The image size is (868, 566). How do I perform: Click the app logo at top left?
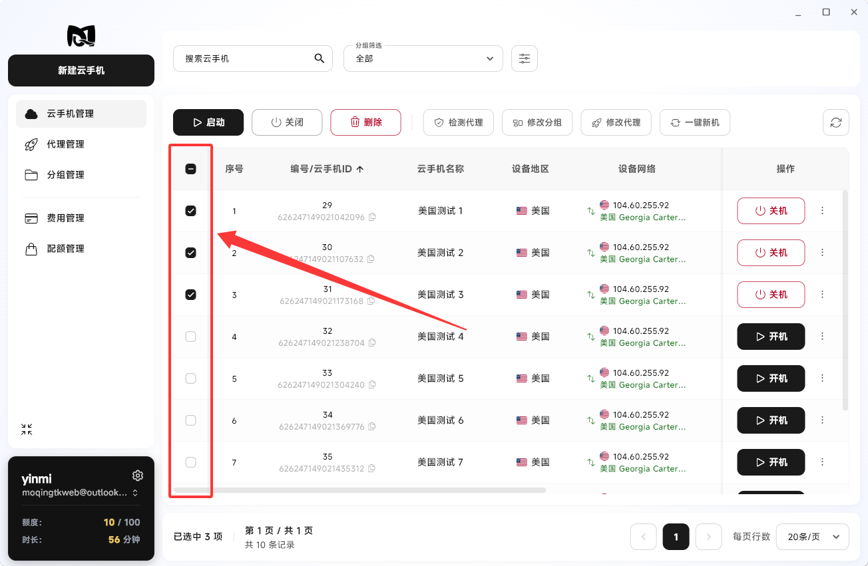click(81, 35)
